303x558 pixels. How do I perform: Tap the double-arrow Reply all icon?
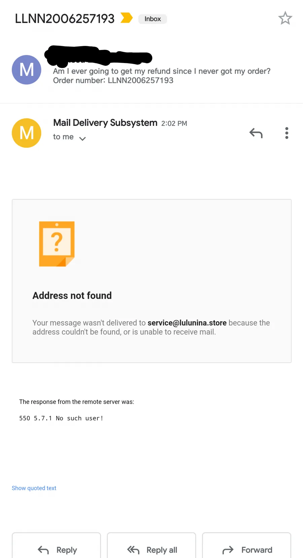click(133, 550)
